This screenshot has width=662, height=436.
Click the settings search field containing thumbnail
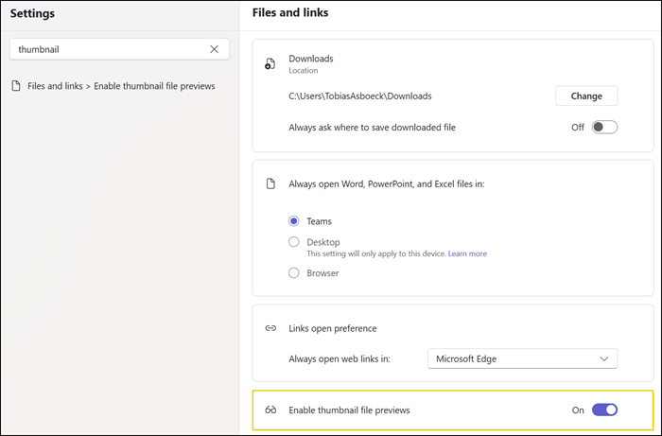pyautogui.click(x=119, y=49)
